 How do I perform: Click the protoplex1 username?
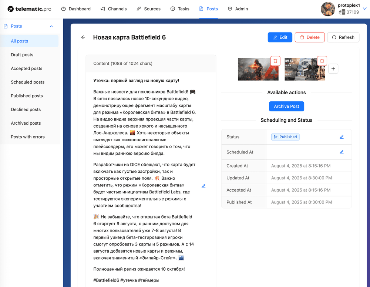point(349,5)
